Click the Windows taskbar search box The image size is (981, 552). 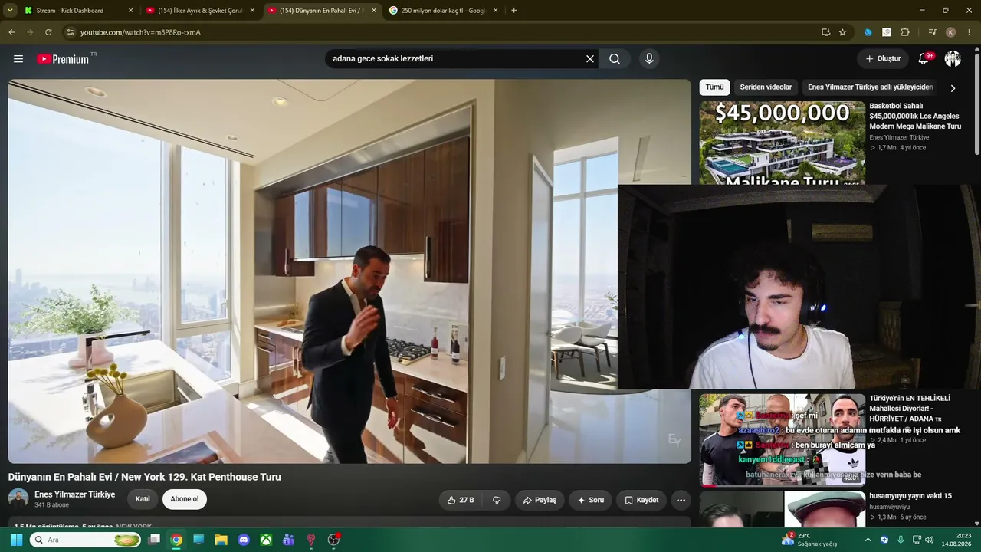[86, 540]
